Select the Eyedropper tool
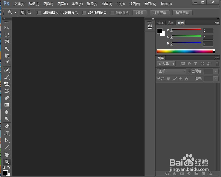221x177 pixels. [x=7, y=63]
